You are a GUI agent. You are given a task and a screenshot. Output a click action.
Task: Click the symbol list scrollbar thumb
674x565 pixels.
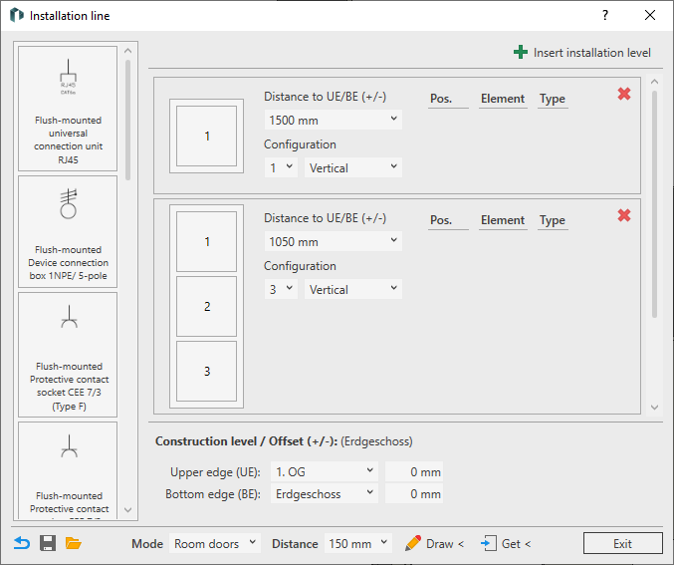click(127, 120)
